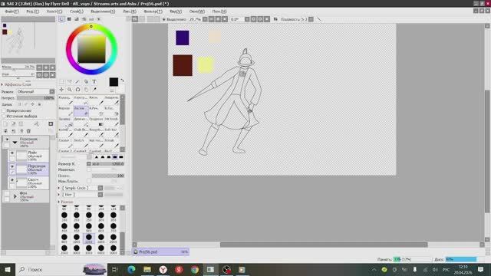This screenshot has height=276, width=491.
Task: Swap foreground and background colors arrow
Action: click(x=122, y=80)
